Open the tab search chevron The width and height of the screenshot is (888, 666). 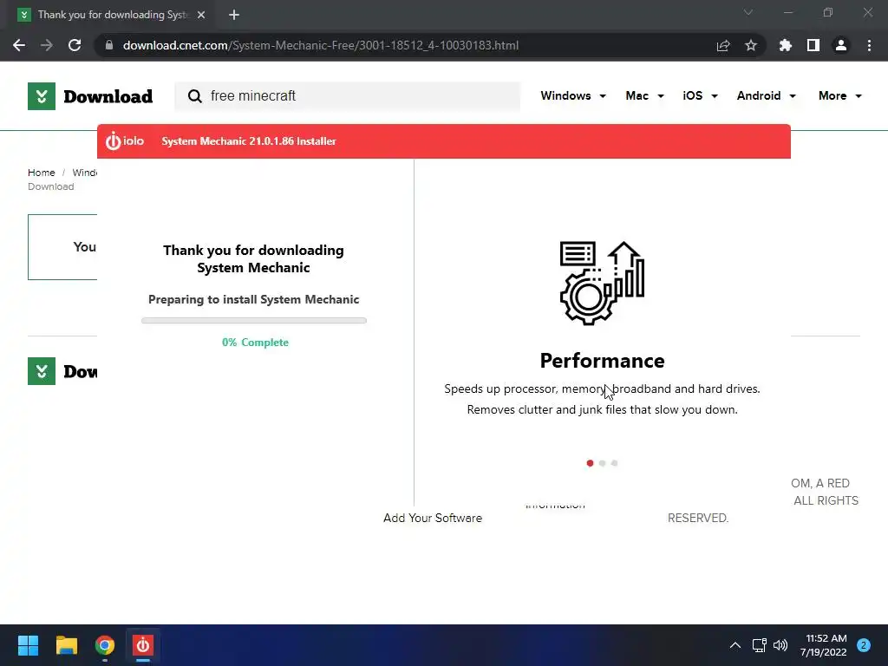[x=748, y=12]
